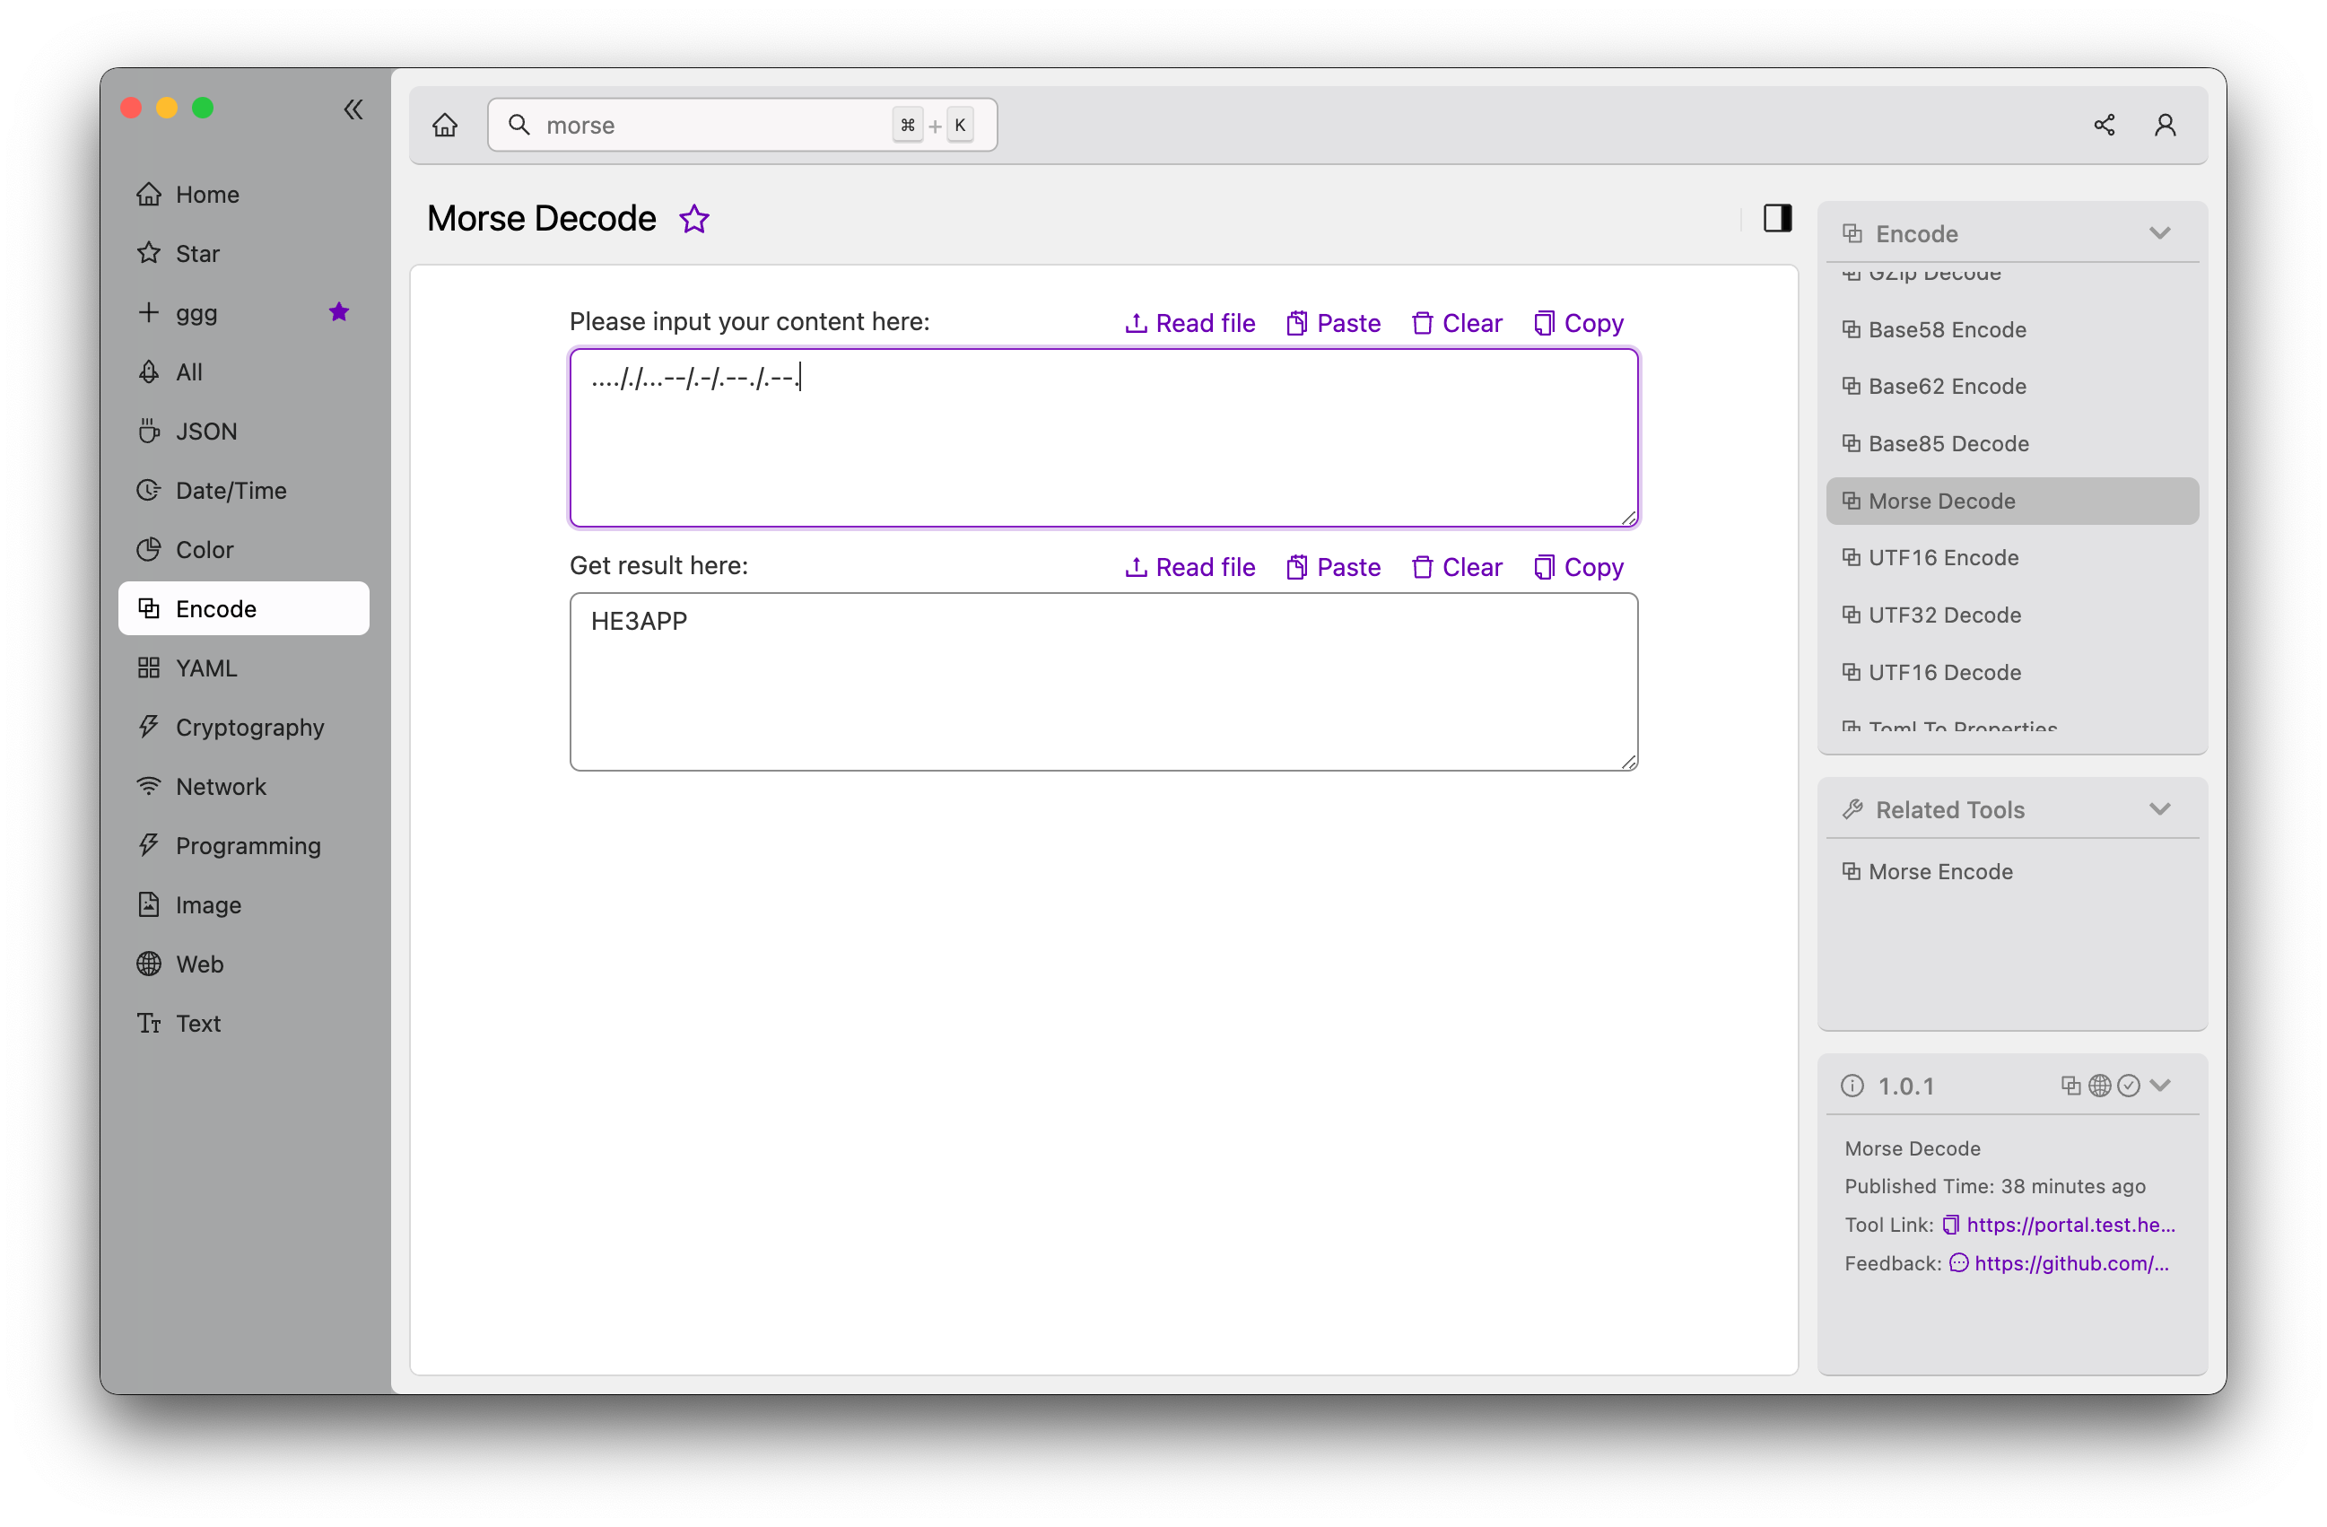
Task: Open Cryptography category in the sidebar
Action: point(243,728)
